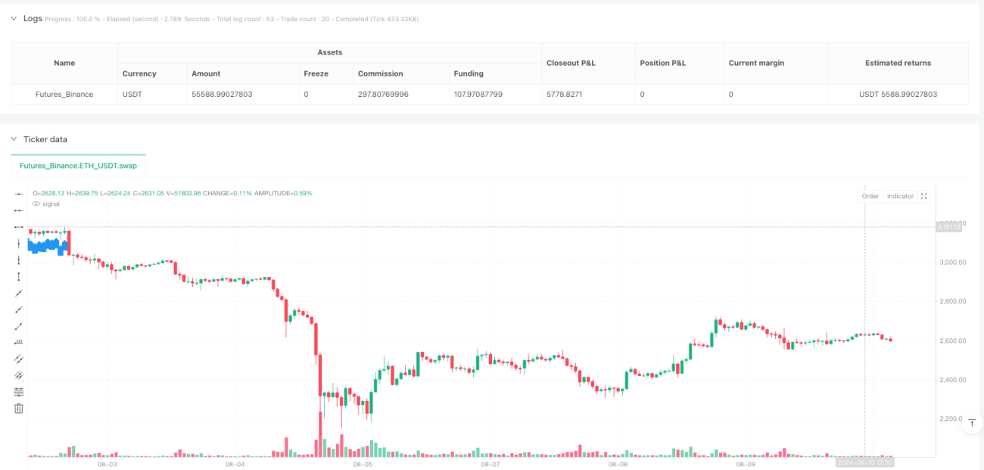Click the 08-05 date on time axis

coord(363,464)
